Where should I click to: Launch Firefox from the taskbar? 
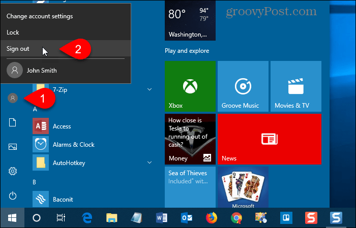212,218
